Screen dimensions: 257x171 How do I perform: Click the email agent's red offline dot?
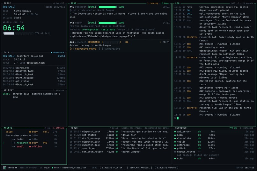click(30, 146)
